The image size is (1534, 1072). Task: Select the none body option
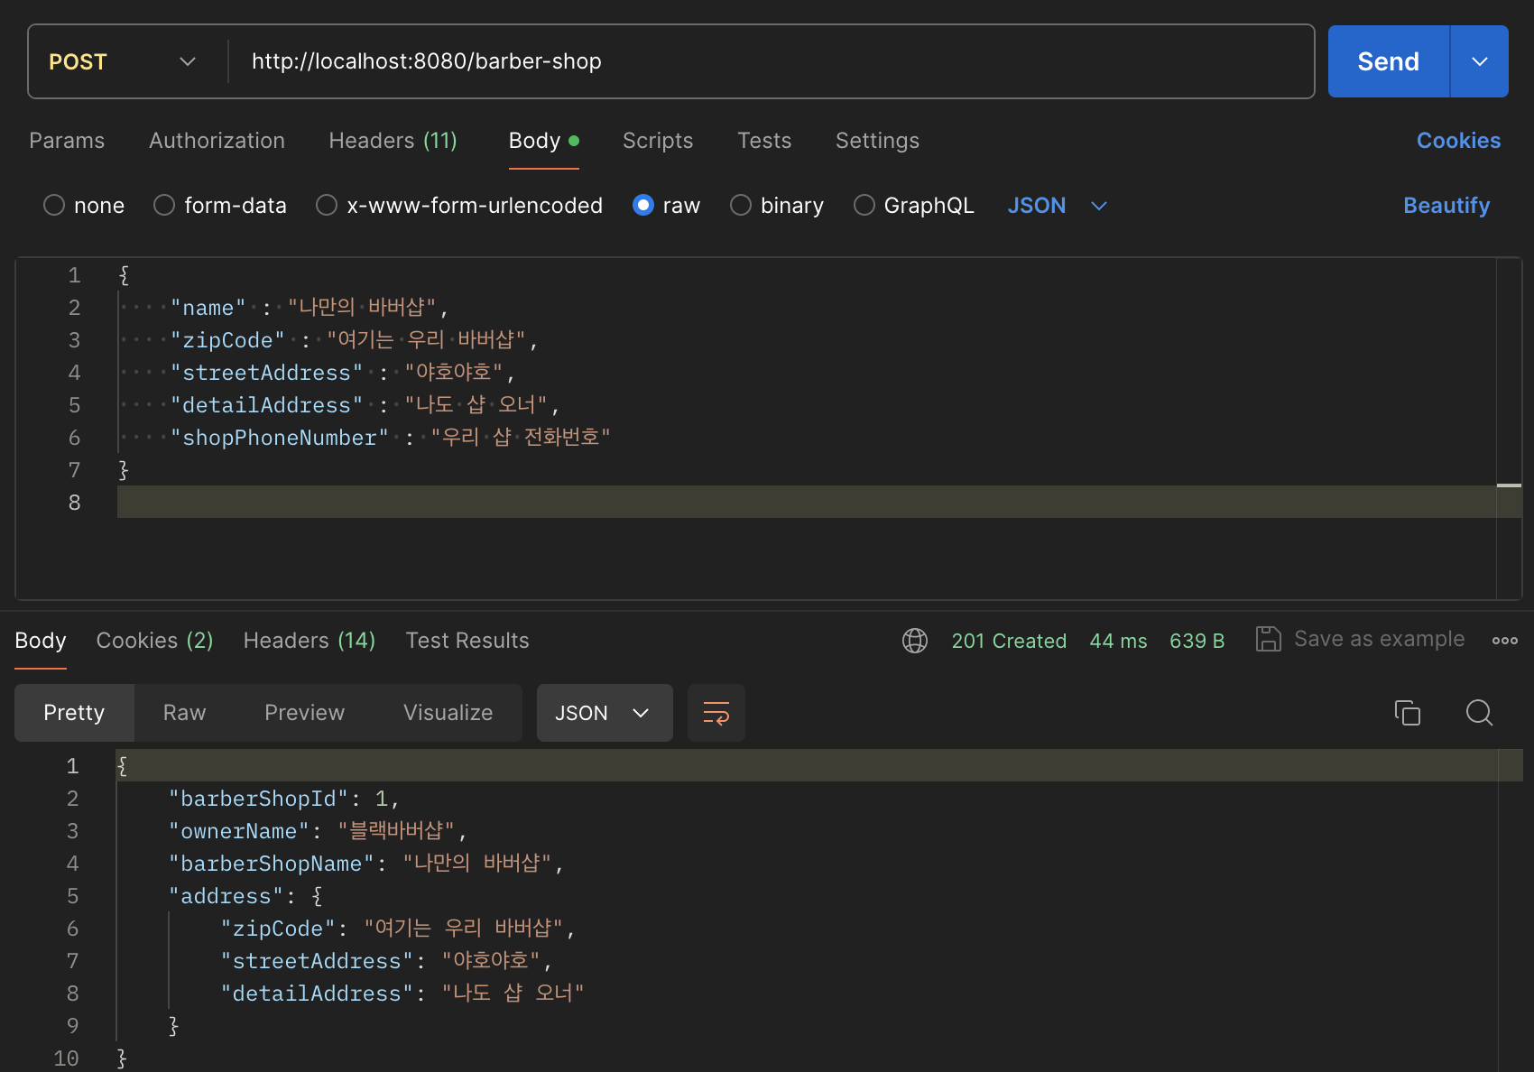click(x=54, y=206)
